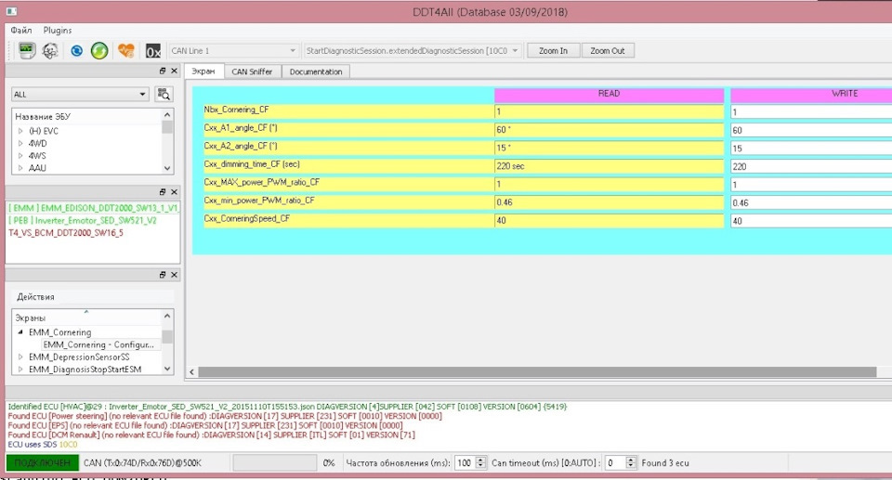Click the Zoom In button
This screenshot has height=480, width=892.
click(x=553, y=51)
